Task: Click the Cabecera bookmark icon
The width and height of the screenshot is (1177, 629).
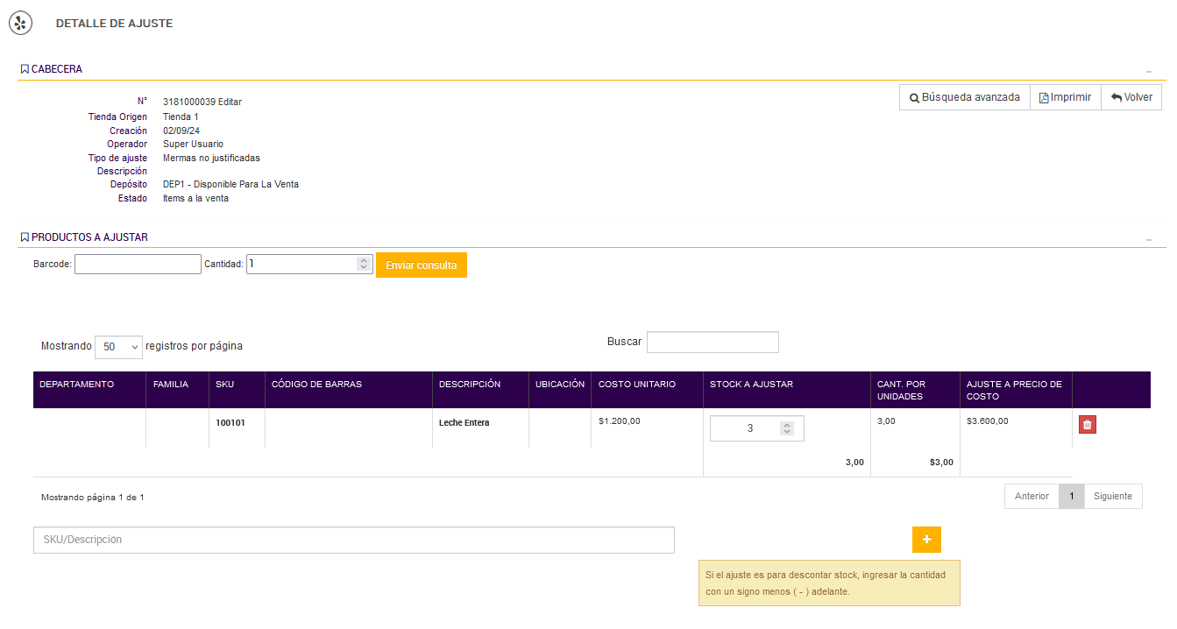Action: (x=25, y=69)
